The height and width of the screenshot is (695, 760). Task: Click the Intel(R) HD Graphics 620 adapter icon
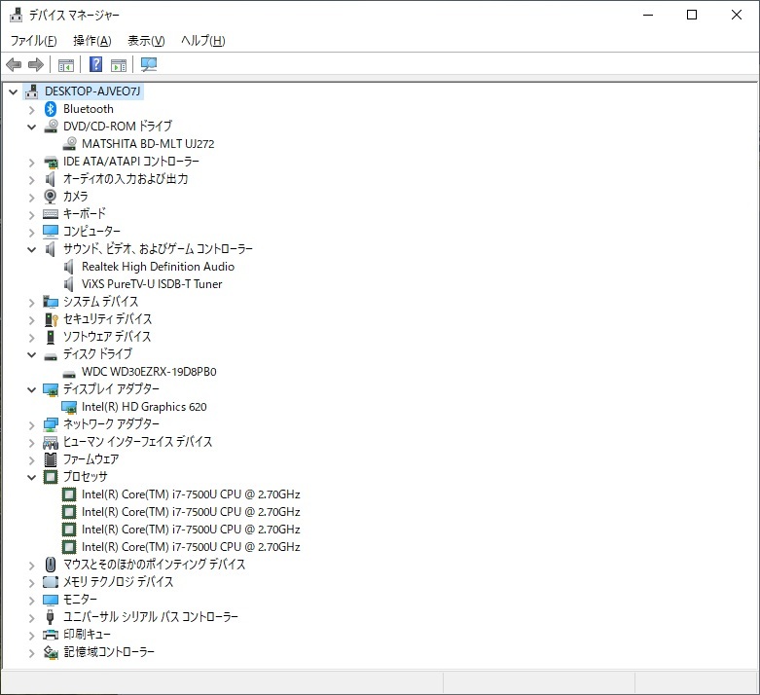click(x=69, y=407)
